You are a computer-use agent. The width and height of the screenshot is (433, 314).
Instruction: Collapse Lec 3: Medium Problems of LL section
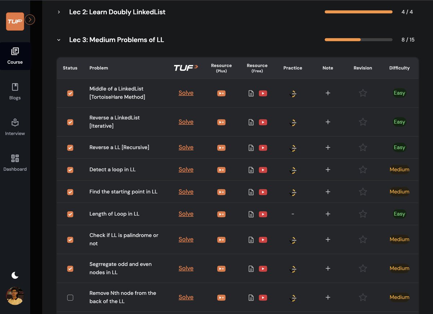(59, 40)
